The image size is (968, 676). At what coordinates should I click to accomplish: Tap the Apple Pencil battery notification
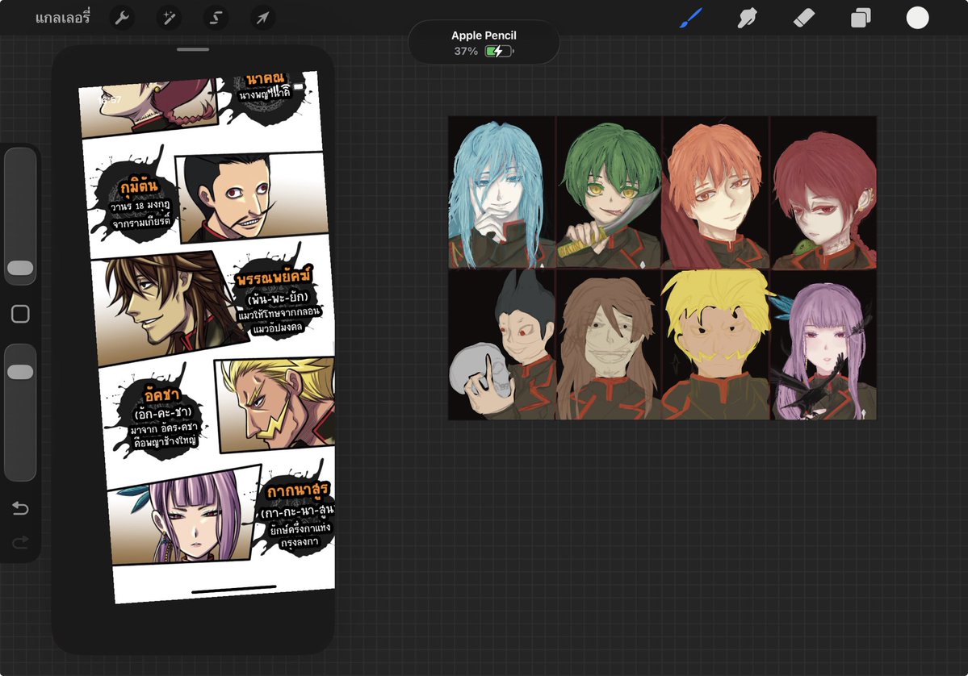pos(484,43)
